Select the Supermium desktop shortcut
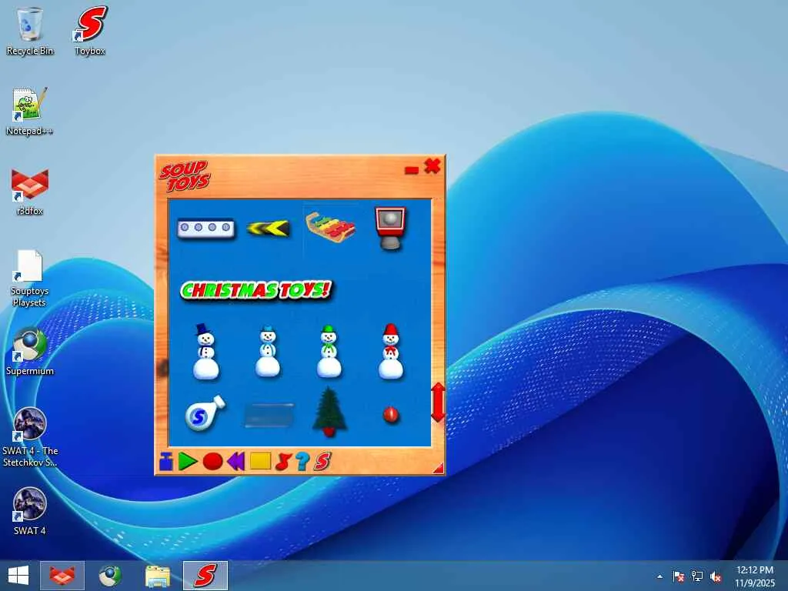Viewport: 788px width, 591px height. click(x=30, y=352)
